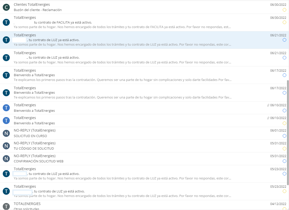Select the uppercase 'TOTALENERGIES' sender name
Image resolution: width=289 pixels, height=210 pixels.
tap(27, 204)
